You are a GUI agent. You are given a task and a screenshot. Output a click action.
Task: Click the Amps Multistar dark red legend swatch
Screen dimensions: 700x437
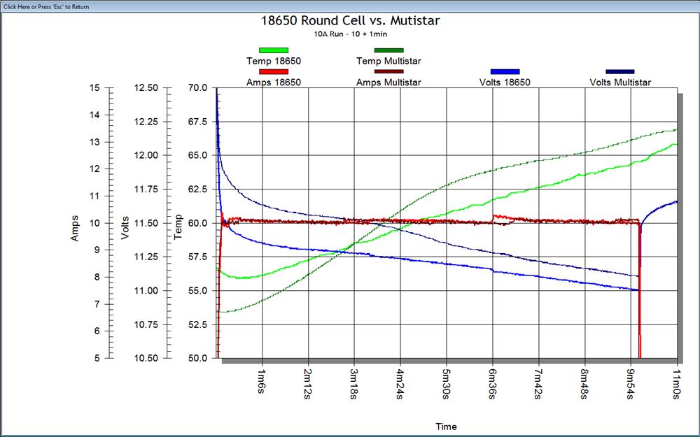388,71
